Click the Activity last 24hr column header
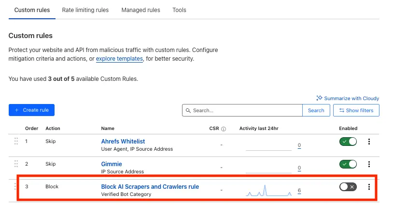 (259, 129)
